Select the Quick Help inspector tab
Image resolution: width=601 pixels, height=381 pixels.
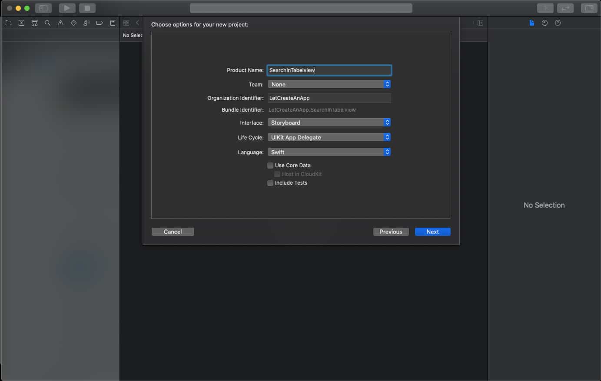(558, 23)
